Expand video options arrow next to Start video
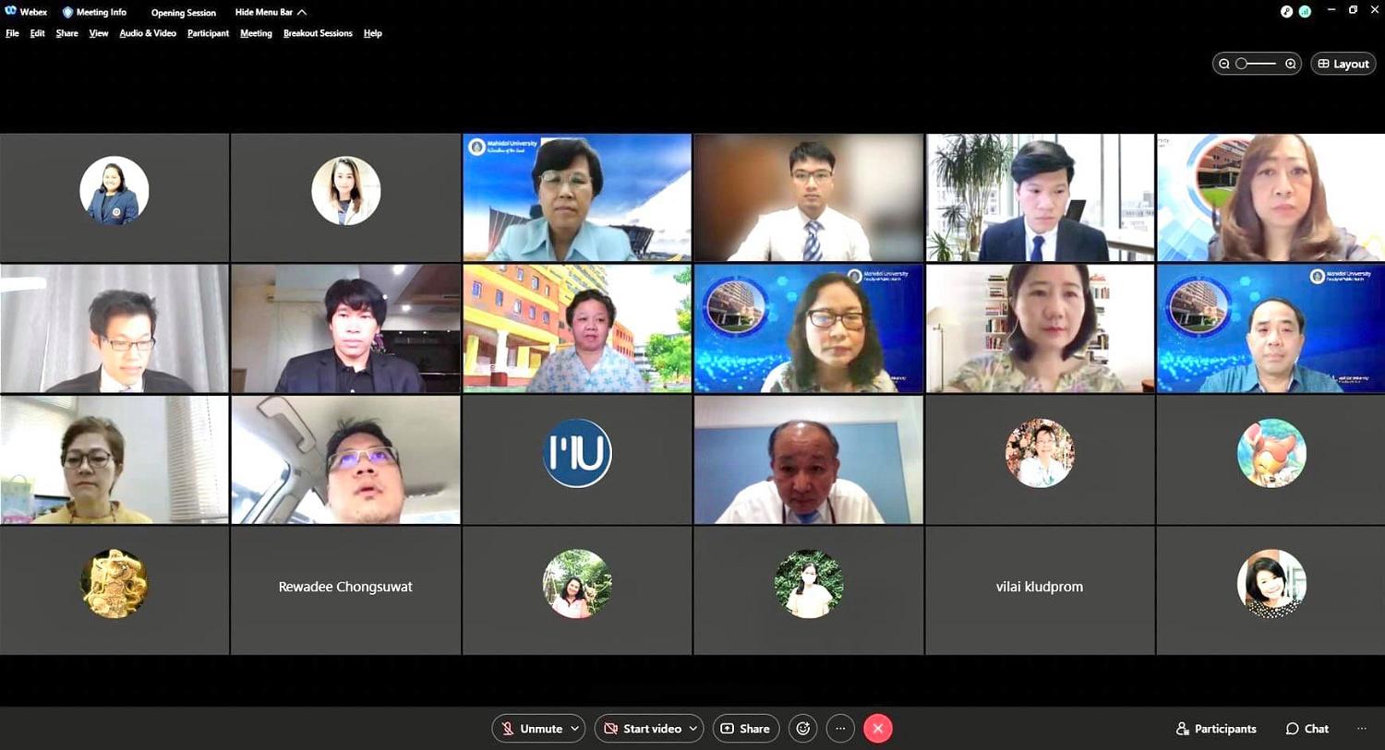This screenshot has width=1385, height=750. (693, 729)
